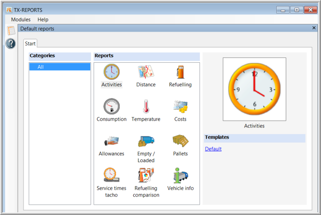Open the Allowances report icon
Viewport: 321px width, 215px height.
[112, 141]
